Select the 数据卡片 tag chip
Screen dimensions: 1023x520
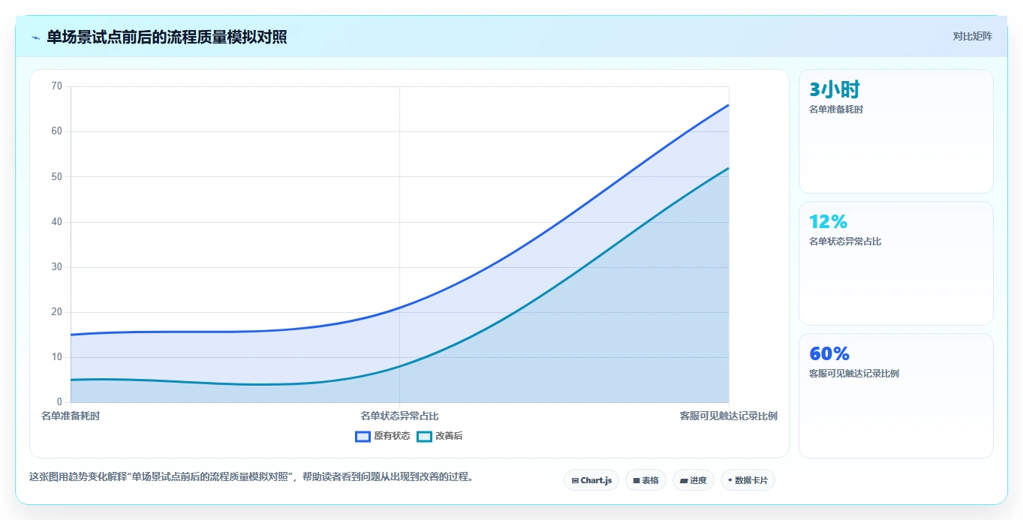748,480
